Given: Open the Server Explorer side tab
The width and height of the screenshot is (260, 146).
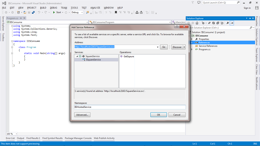Looking at the screenshot, I should point(3,23).
